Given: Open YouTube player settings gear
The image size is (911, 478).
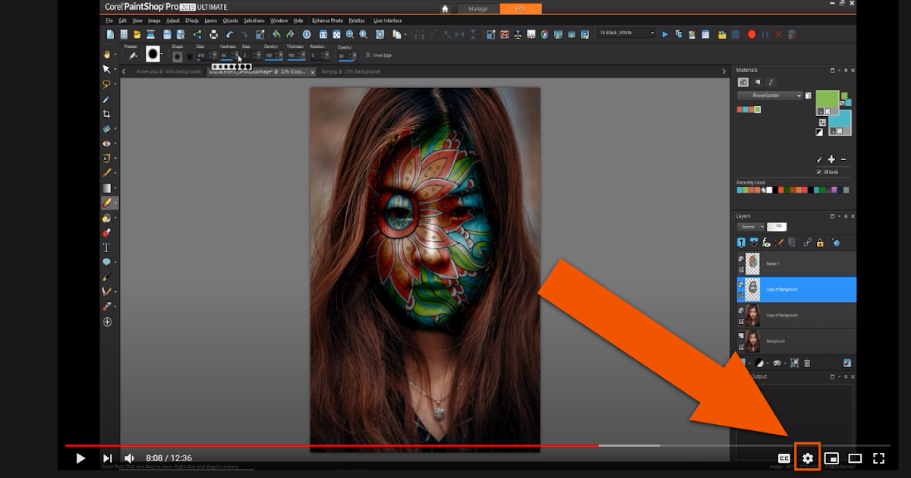Looking at the screenshot, I should [808, 458].
